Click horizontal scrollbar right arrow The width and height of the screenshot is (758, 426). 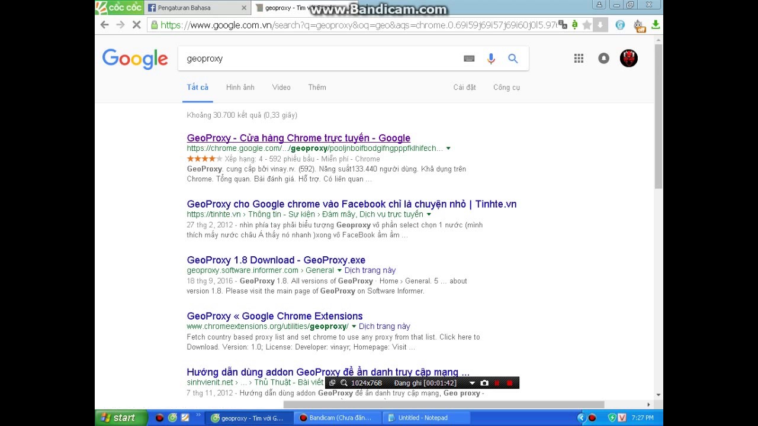[648, 405]
